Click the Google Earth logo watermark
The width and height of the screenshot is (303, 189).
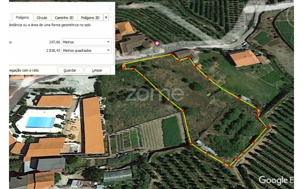(x=276, y=180)
